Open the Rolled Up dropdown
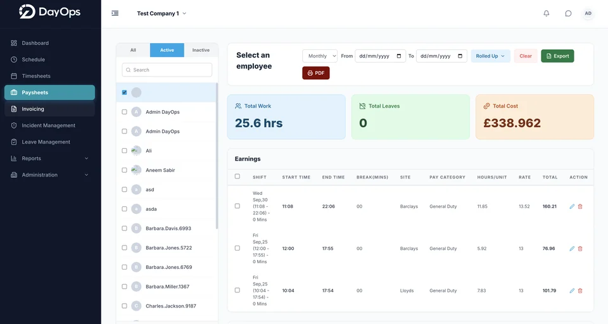Screen dimensions: 608x324 (x=490, y=56)
